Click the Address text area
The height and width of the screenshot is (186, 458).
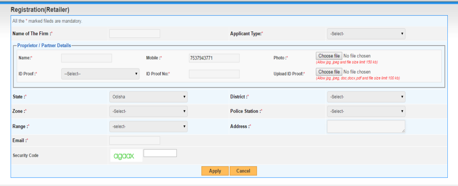click(x=366, y=126)
